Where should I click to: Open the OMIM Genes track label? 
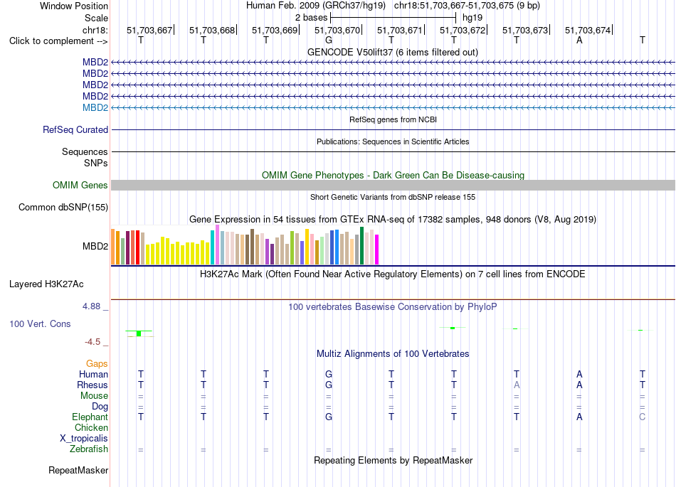coord(80,185)
